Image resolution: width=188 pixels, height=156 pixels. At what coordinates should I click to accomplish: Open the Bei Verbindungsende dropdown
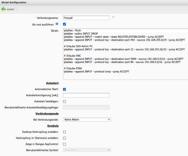click(x=87, y=119)
